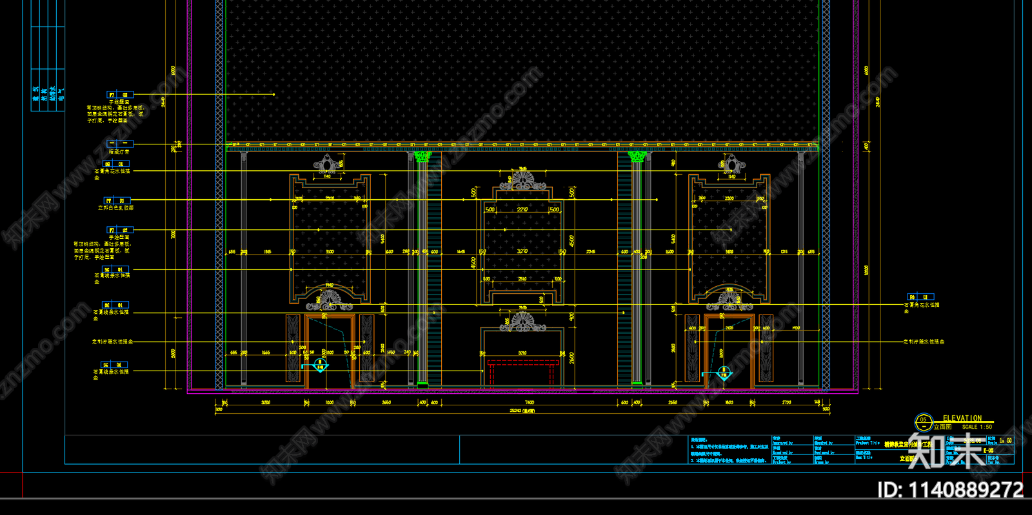
Task: Select the large upper wallpaper pattern area
Action: pos(522,71)
